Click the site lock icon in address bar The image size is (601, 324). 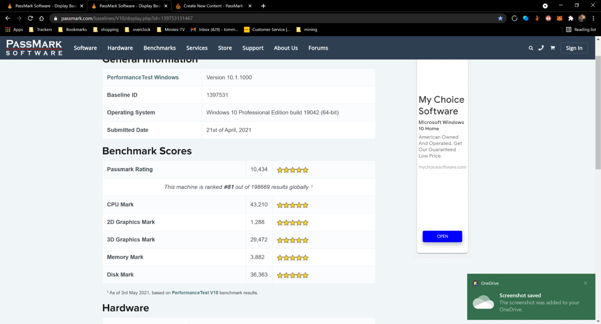point(56,18)
